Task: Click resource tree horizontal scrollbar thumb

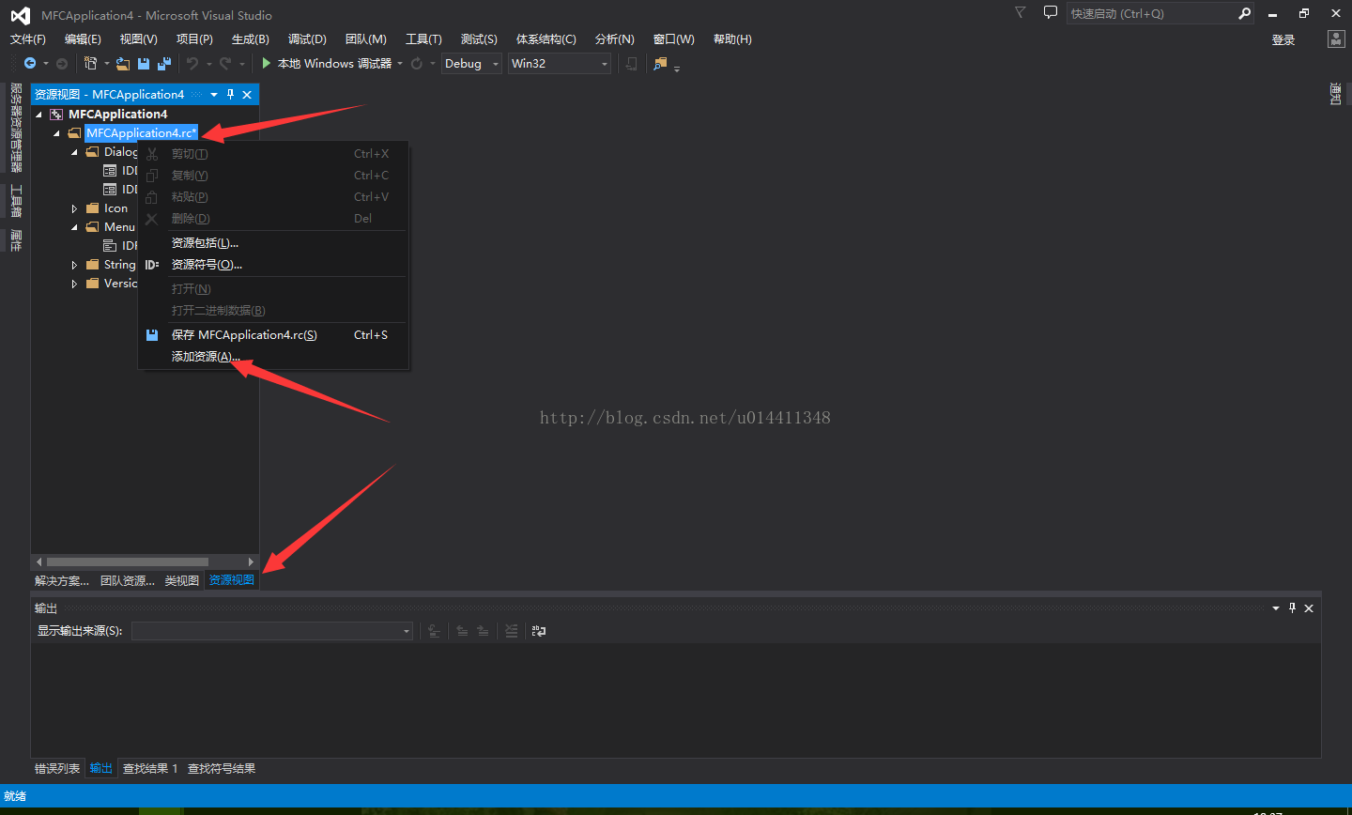Action: (128, 561)
